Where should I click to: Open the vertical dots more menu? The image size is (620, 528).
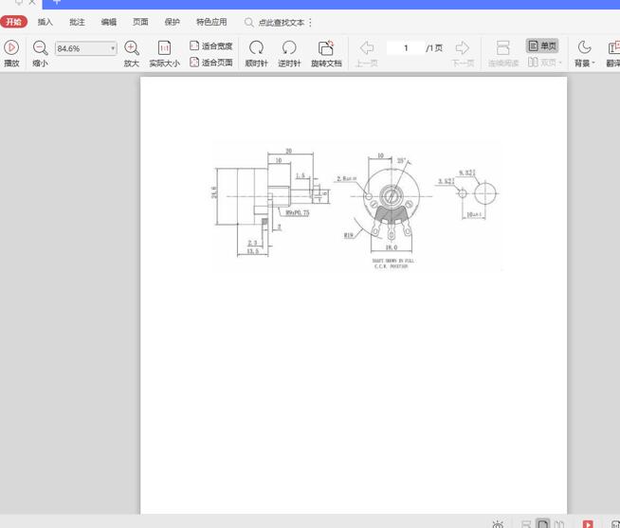click(310, 23)
